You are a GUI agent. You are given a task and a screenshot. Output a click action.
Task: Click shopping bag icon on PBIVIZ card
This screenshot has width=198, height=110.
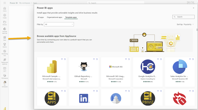[x=161, y=91]
